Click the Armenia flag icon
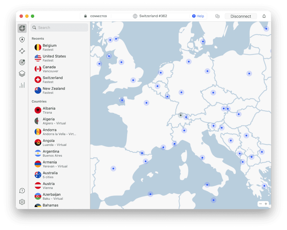This screenshot has height=230, width=287. (38, 164)
